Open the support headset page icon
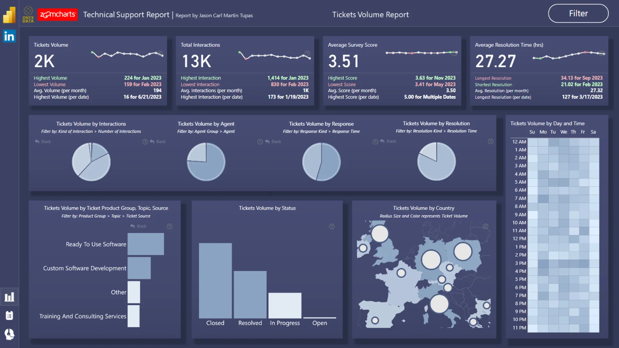The height and width of the screenshot is (348, 619). pos(9,334)
